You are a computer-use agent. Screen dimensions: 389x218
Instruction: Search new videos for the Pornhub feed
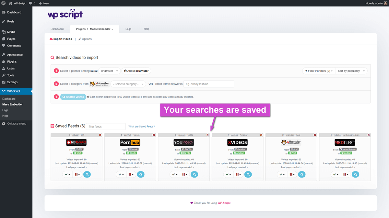tap(140, 174)
